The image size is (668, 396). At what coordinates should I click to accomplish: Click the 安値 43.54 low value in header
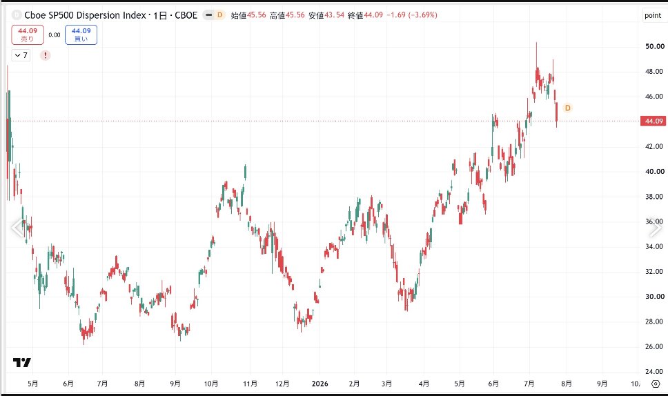[x=326, y=15]
